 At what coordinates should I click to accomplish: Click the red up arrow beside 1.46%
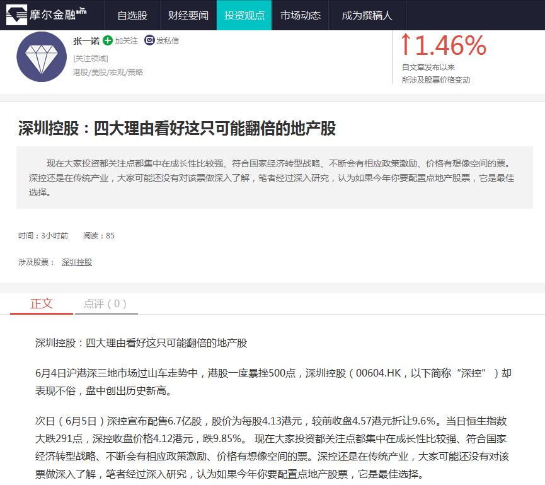[406, 44]
